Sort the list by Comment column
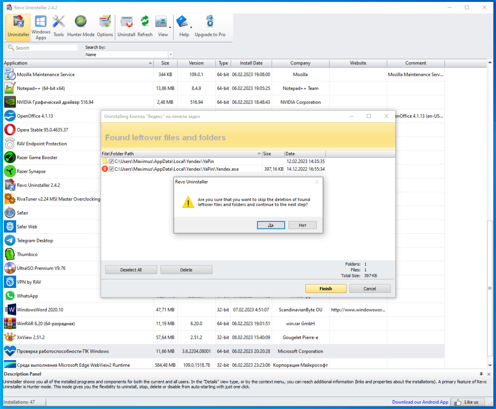This screenshot has height=409, width=496. [x=416, y=63]
